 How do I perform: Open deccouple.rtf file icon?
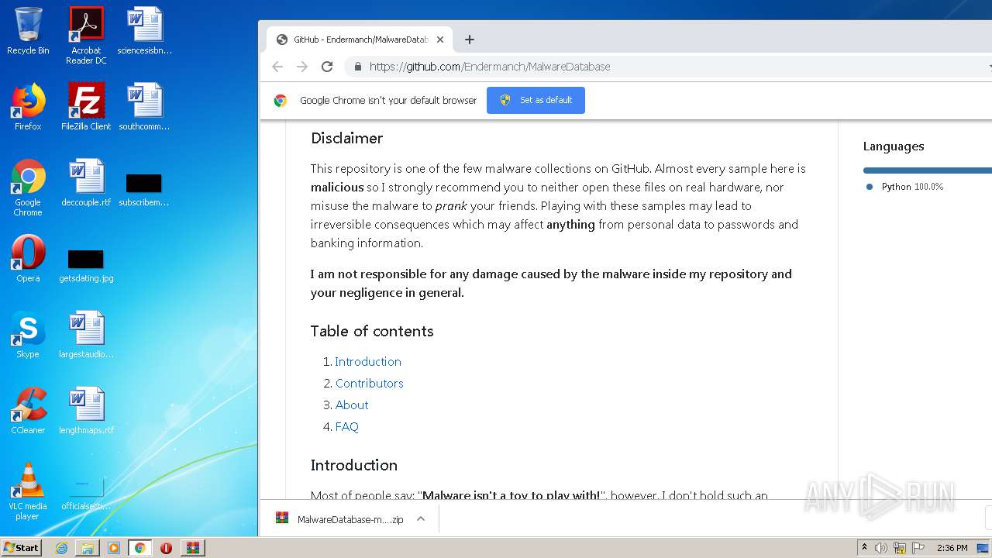86,183
